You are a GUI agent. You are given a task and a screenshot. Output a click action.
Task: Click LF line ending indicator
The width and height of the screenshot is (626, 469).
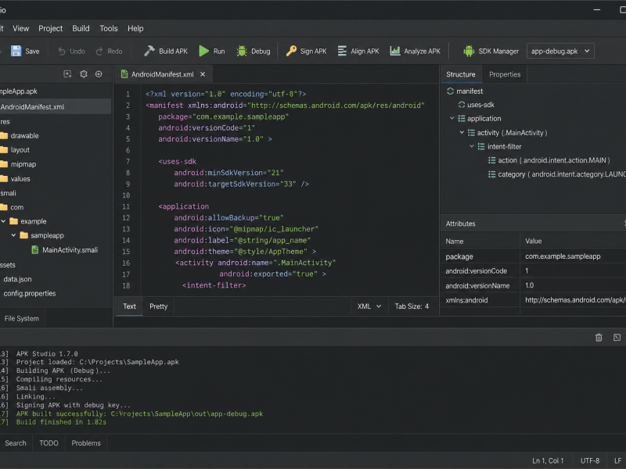(617, 460)
